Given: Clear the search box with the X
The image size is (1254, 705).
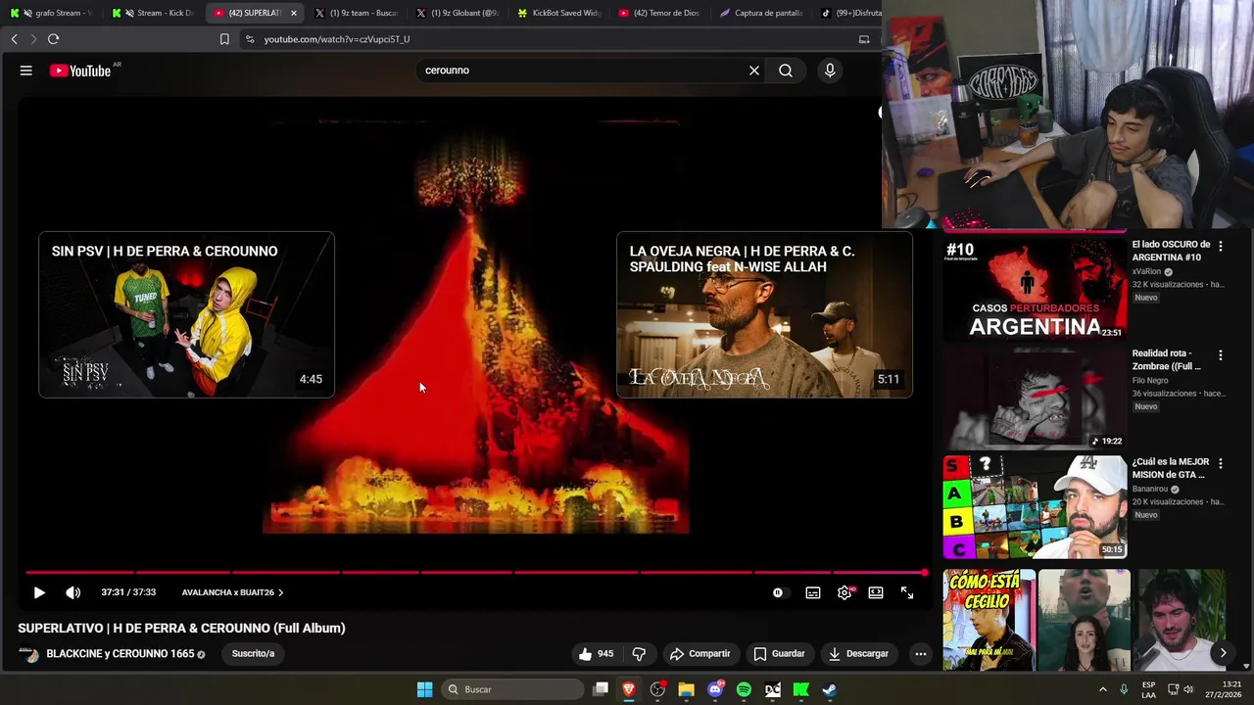Looking at the screenshot, I should click(754, 70).
